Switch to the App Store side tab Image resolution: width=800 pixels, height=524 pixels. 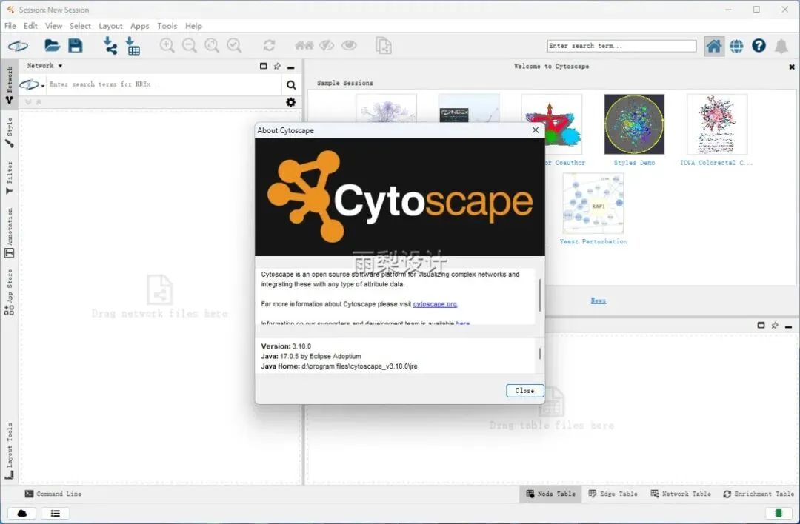9,292
